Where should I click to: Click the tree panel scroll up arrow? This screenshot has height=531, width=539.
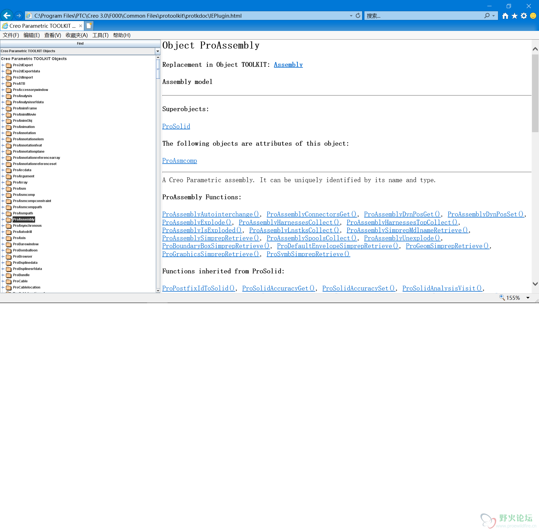[x=158, y=57]
